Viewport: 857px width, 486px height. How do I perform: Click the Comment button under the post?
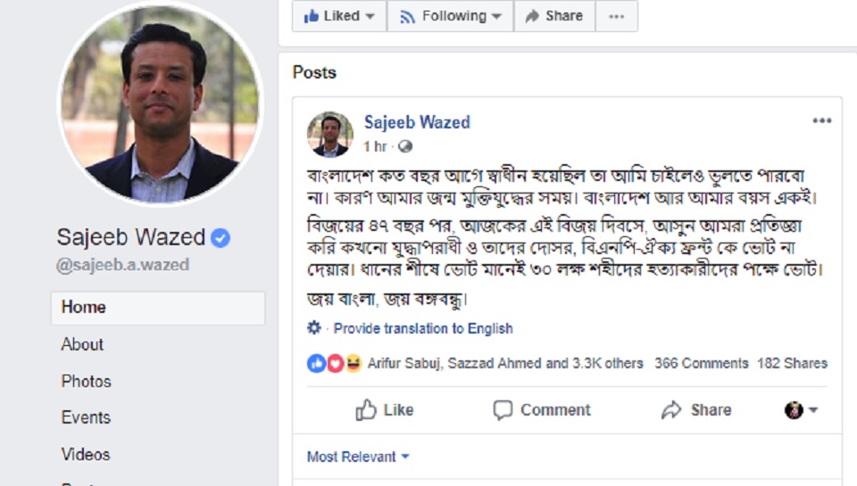[x=542, y=410]
